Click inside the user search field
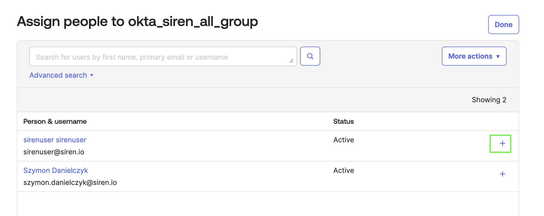 163,57
